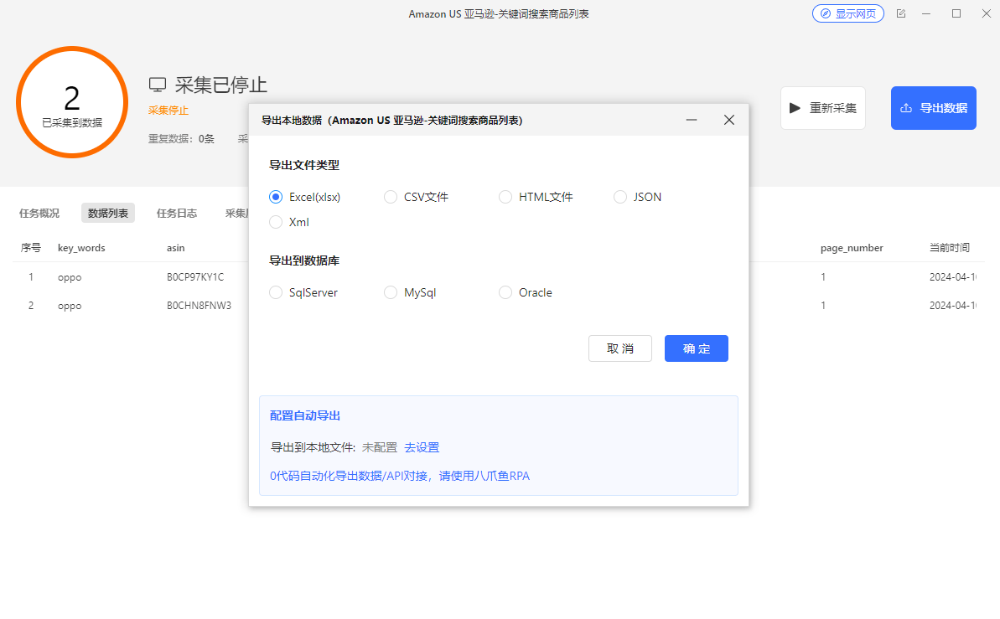Choose Oracle database export option
The height and width of the screenshot is (619, 1000).
pyautogui.click(x=526, y=292)
